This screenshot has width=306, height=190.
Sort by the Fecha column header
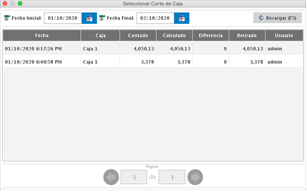coord(42,36)
